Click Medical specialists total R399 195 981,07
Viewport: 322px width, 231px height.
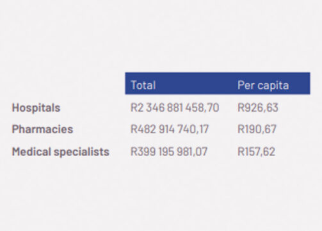169,152
